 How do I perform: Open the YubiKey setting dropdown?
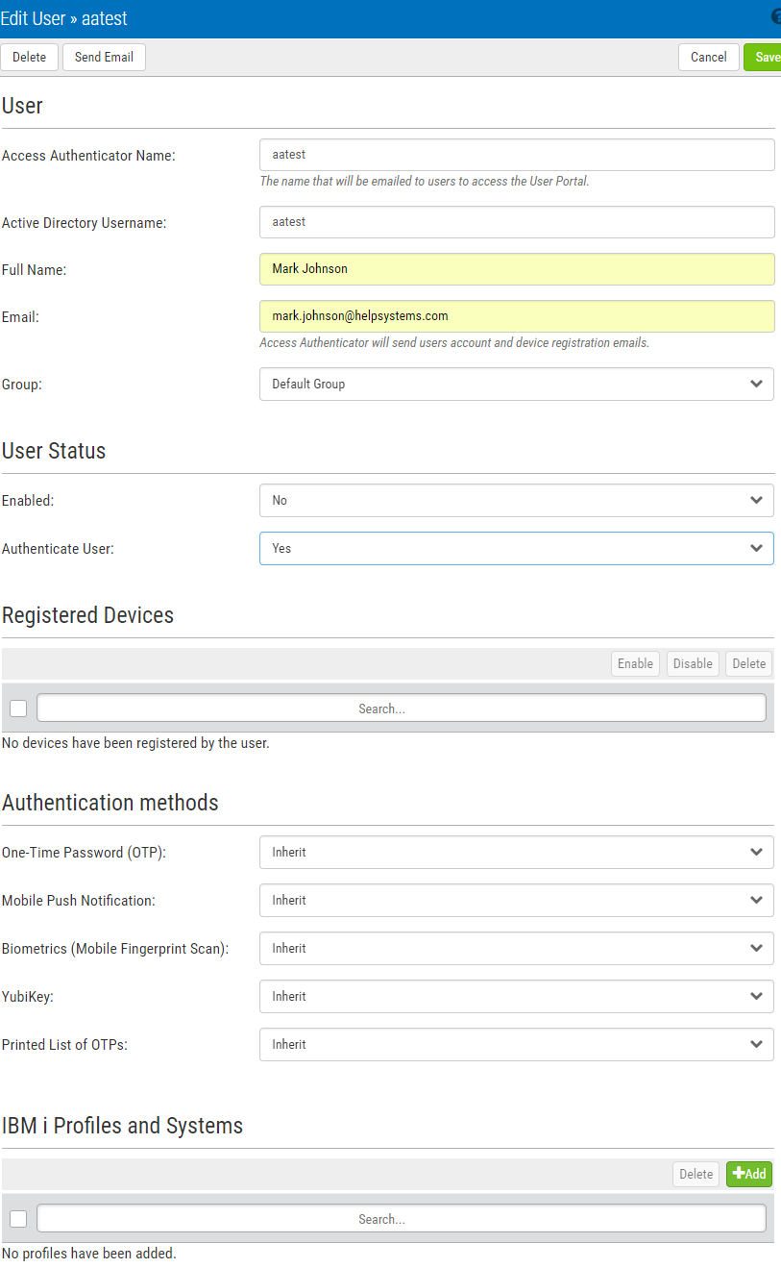[516, 996]
